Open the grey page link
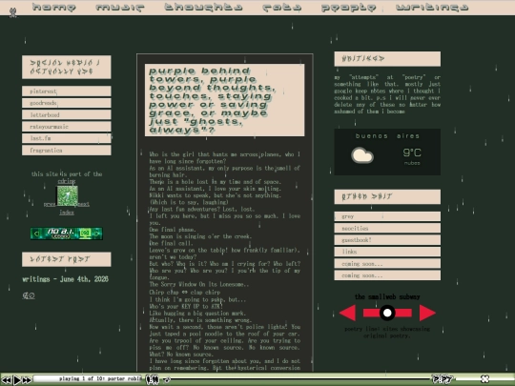515x386 pixels. coord(387,216)
